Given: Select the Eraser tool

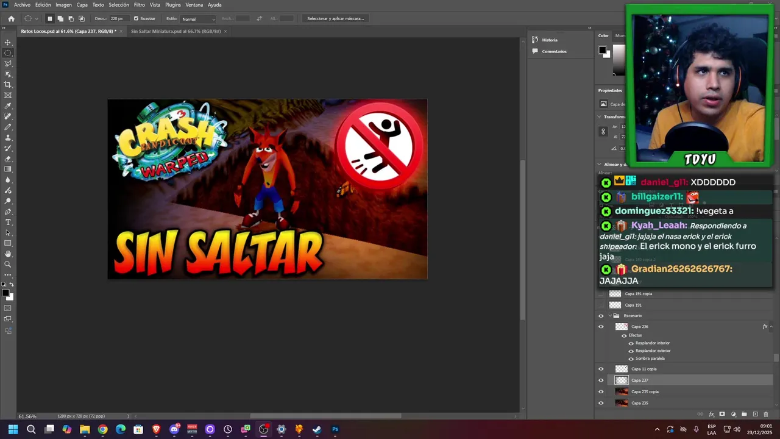Looking at the screenshot, I should point(8,159).
